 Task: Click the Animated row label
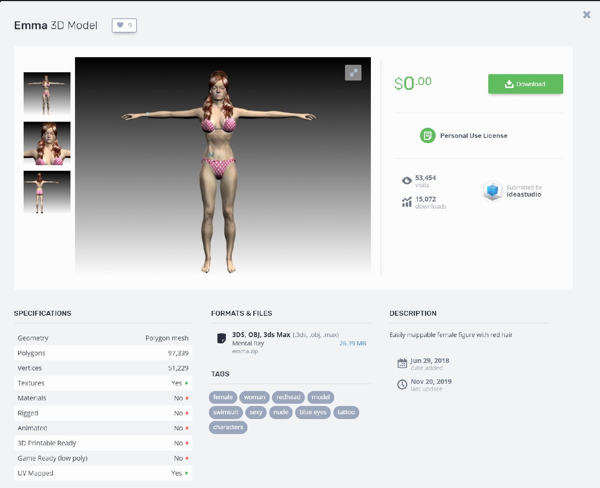(32, 428)
